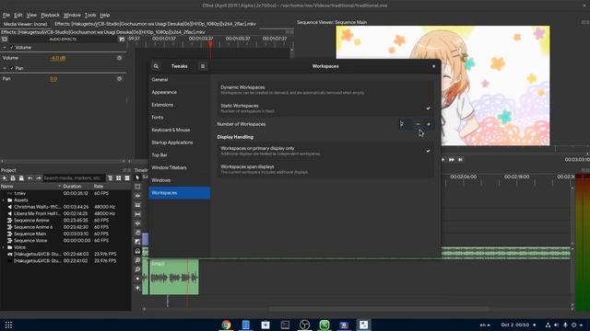Select Workspaces span displays option
The width and height of the screenshot is (590, 331).
point(325,169)
